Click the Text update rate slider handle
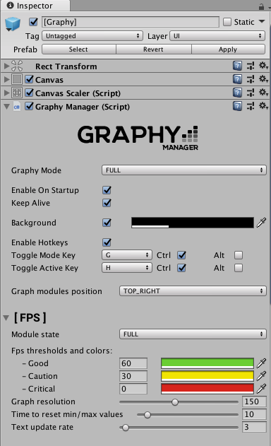271x446 pixels. 126,428
